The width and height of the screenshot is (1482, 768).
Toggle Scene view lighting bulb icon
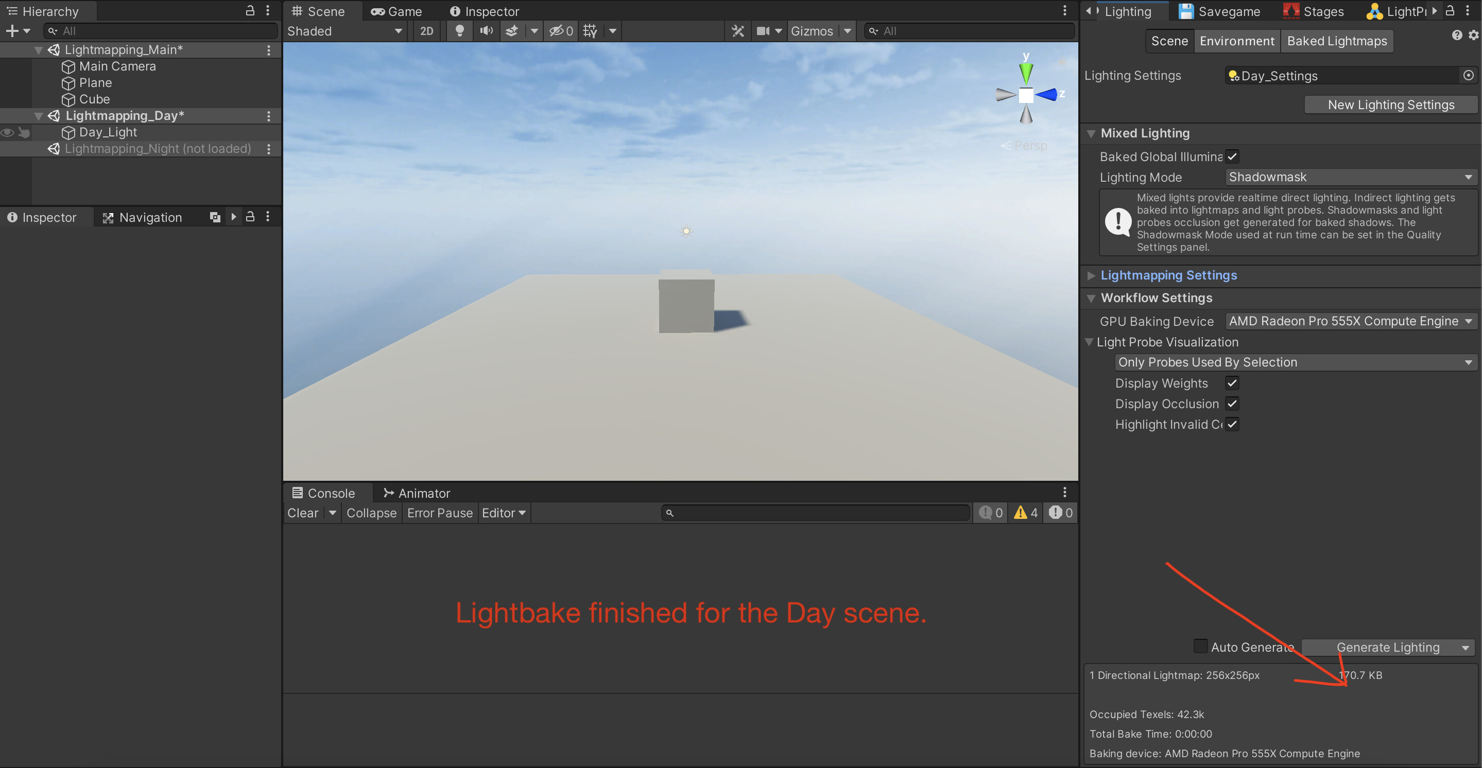(x=459, y=31)
